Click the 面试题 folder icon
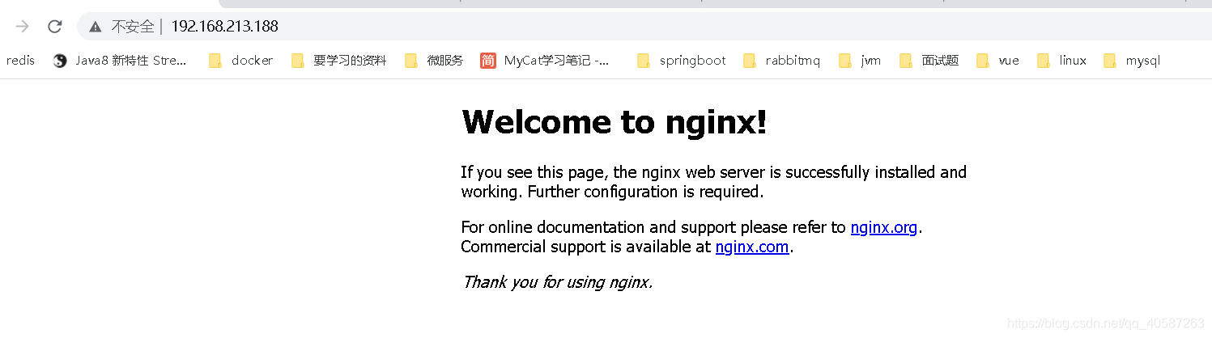Screen dimensions: 1212x338 [x=906, y=60]
